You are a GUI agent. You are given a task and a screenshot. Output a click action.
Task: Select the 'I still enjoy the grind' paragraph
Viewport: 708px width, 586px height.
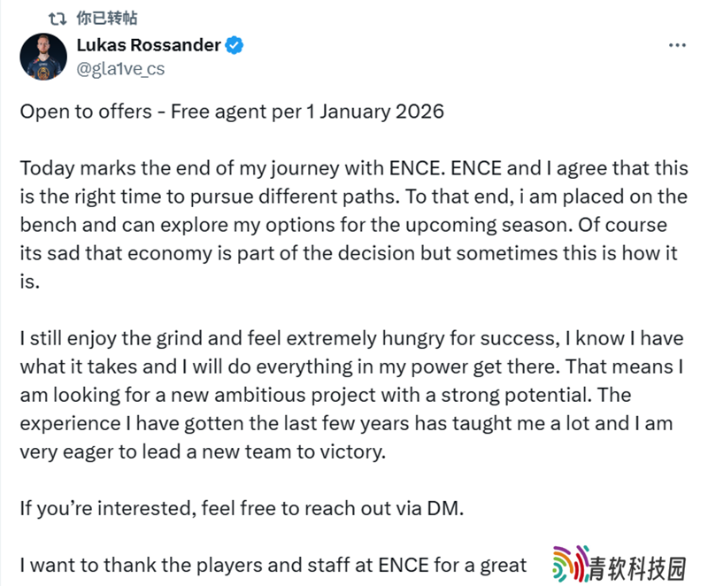tap(351, 395)
